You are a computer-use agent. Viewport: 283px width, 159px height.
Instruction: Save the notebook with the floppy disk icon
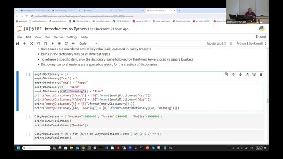18,43
